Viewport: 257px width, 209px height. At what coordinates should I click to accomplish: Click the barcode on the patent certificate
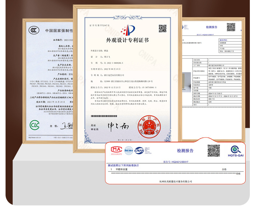tap(104, 116)
